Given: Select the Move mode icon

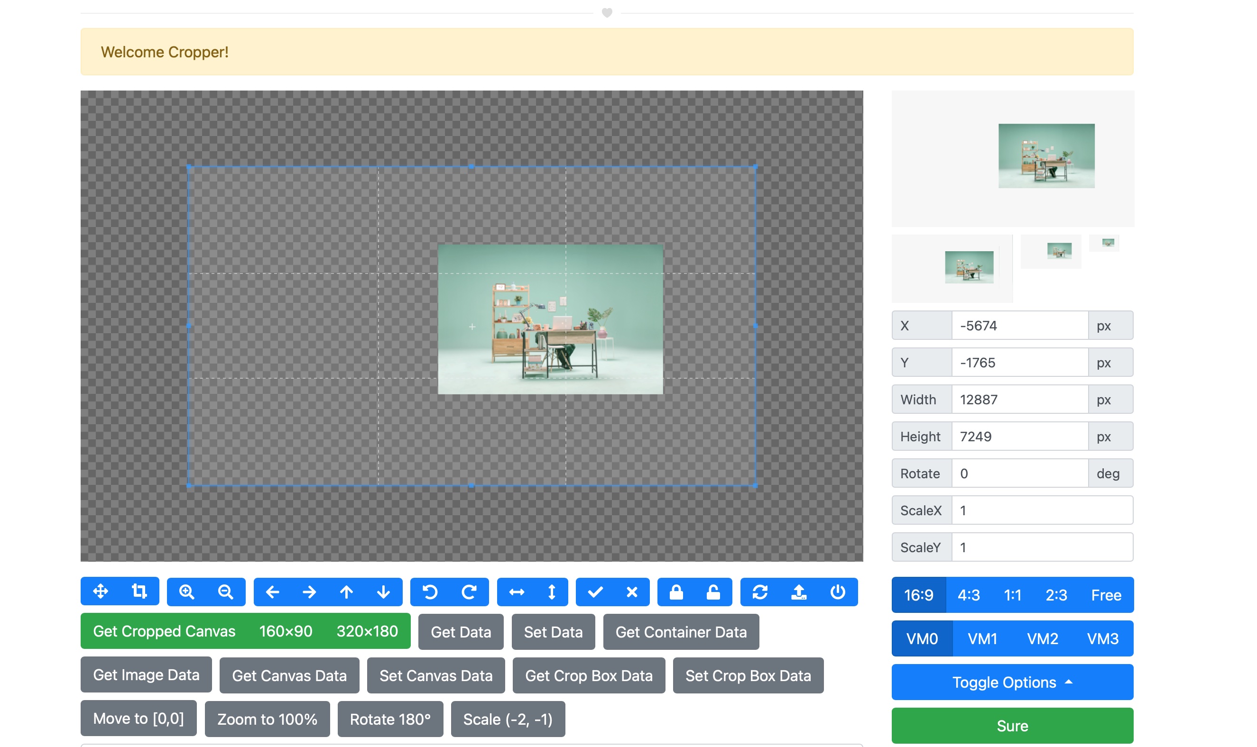Looking at the screenshot, I should pyautogui.click(x=101, y=592).
